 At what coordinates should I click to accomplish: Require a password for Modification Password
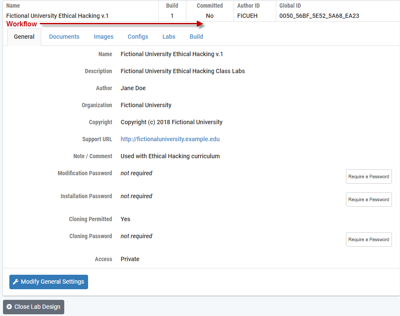[369, 177]
